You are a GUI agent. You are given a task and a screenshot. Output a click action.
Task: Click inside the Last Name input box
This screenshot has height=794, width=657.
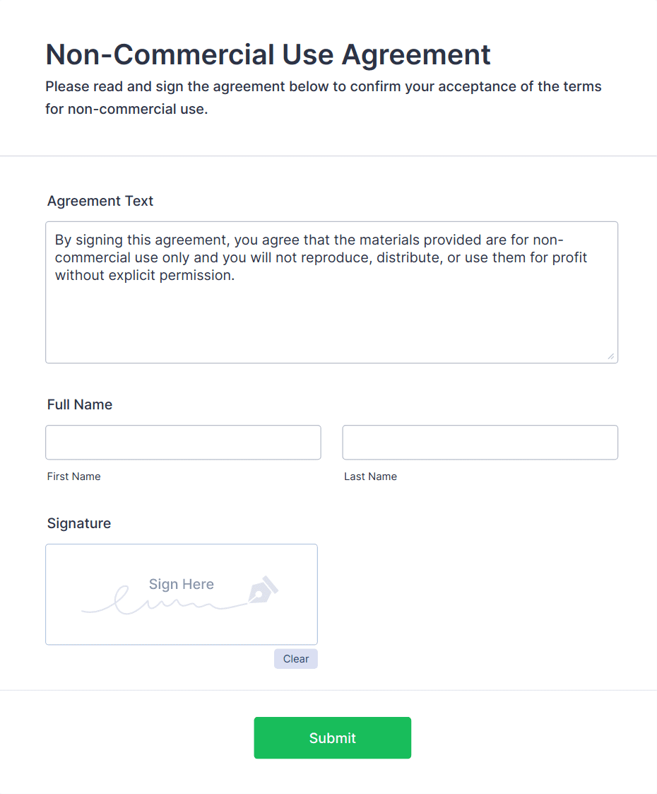coord(480,442)
